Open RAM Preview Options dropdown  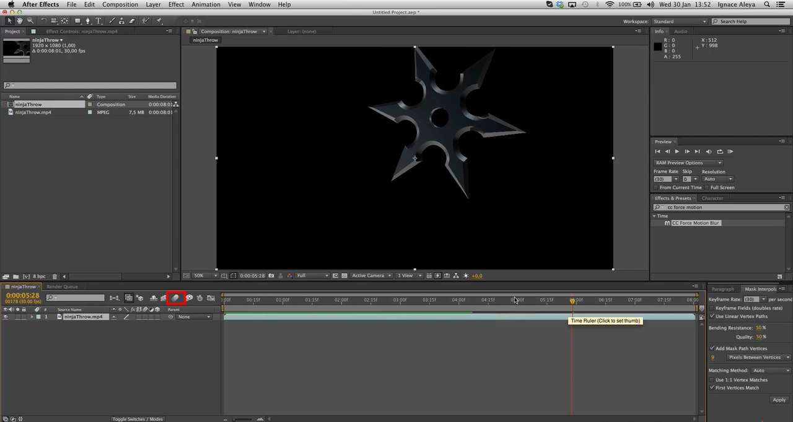click(x=688, y=163)
